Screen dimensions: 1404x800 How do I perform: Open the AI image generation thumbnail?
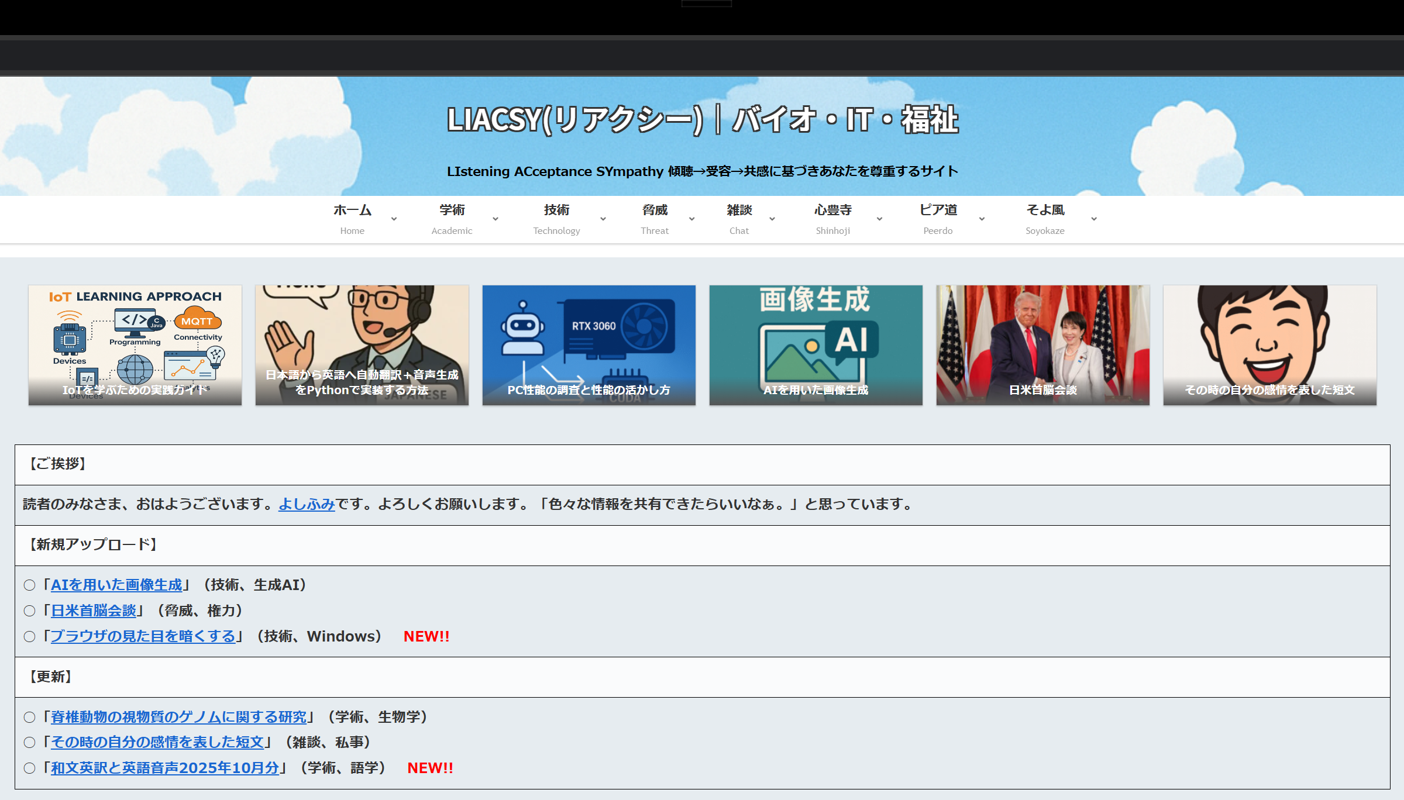[816, 345]
